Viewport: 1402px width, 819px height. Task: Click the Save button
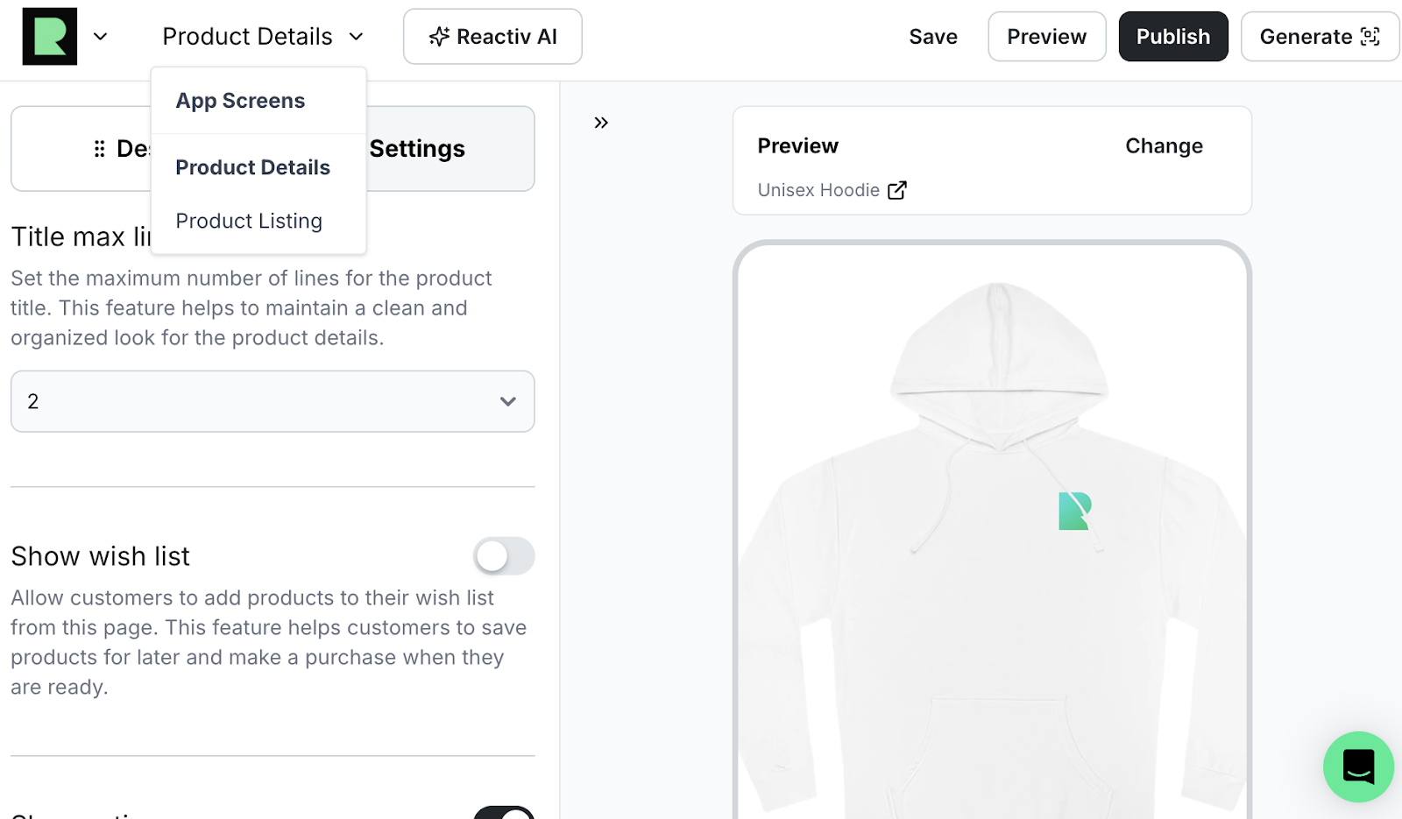pyautogui.click(x=933, y=37)
